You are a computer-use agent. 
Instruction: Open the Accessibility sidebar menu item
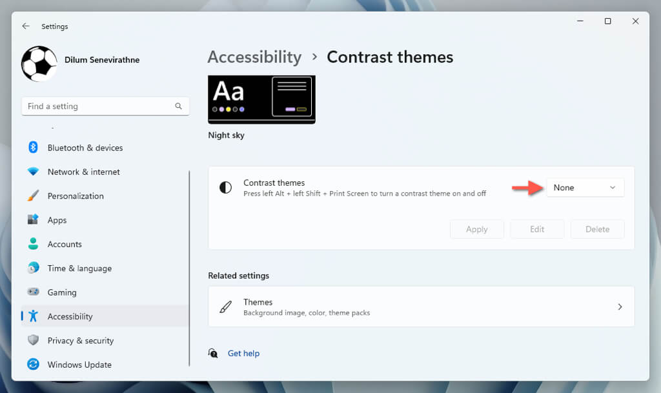tap(70, 316)
